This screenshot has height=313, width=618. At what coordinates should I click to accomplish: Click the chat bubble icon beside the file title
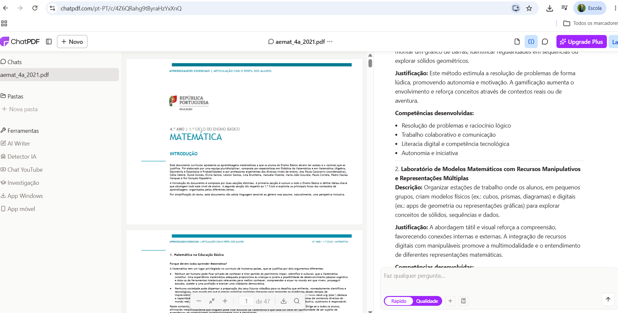(x=271, y=42)
